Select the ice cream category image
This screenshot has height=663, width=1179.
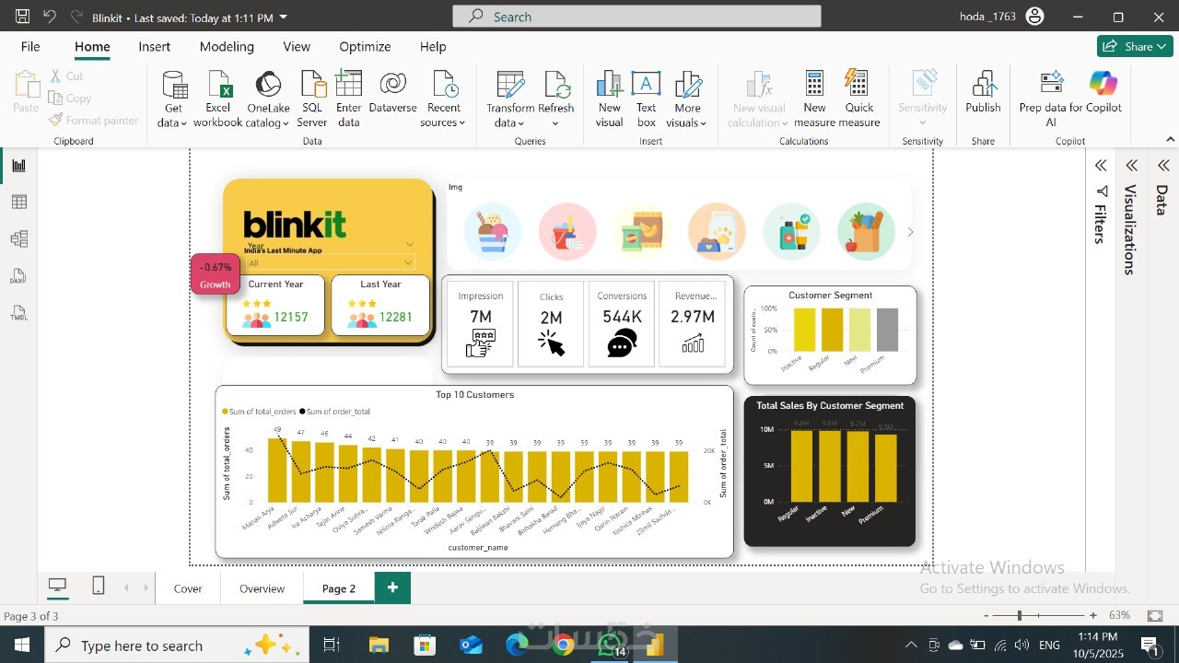[x=493, y=231]
